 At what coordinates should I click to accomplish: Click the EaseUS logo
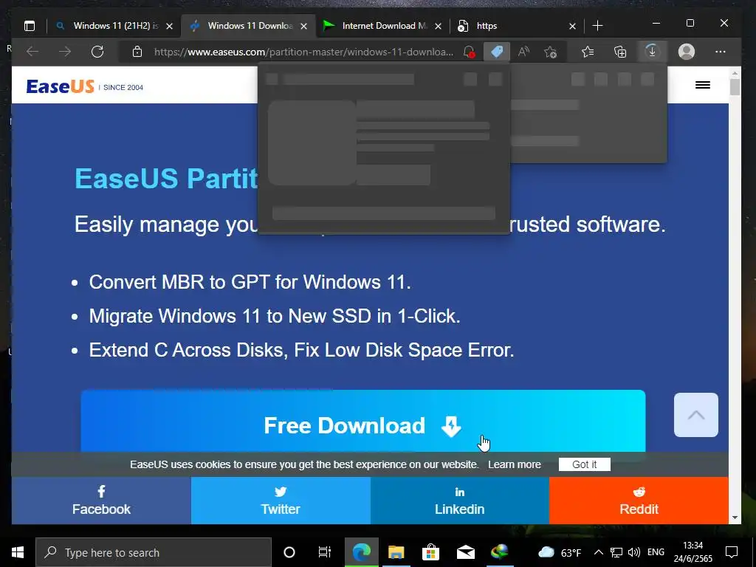coord(61,86)
